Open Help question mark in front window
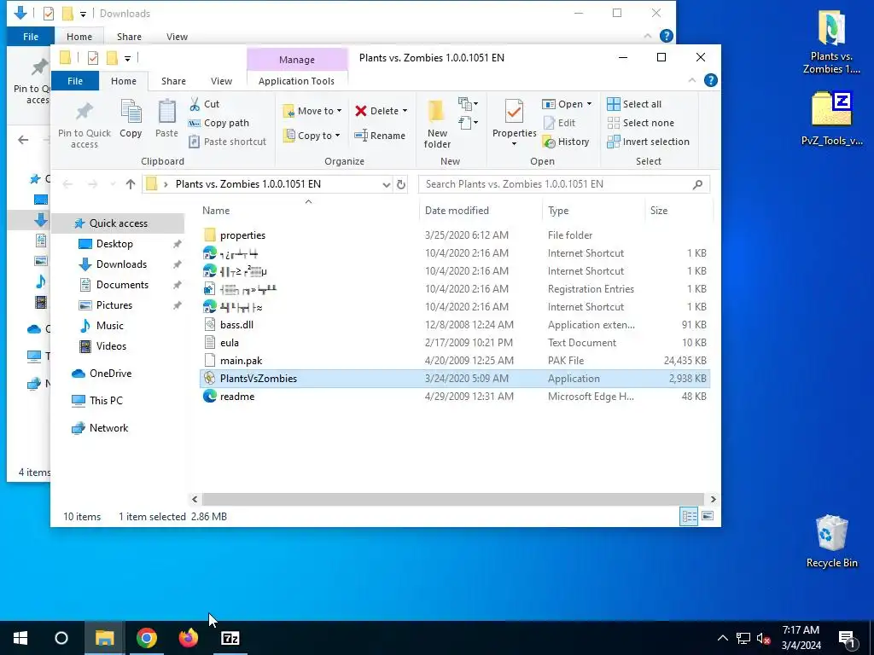This screenshot has width=874, height=655. [711, 80]
